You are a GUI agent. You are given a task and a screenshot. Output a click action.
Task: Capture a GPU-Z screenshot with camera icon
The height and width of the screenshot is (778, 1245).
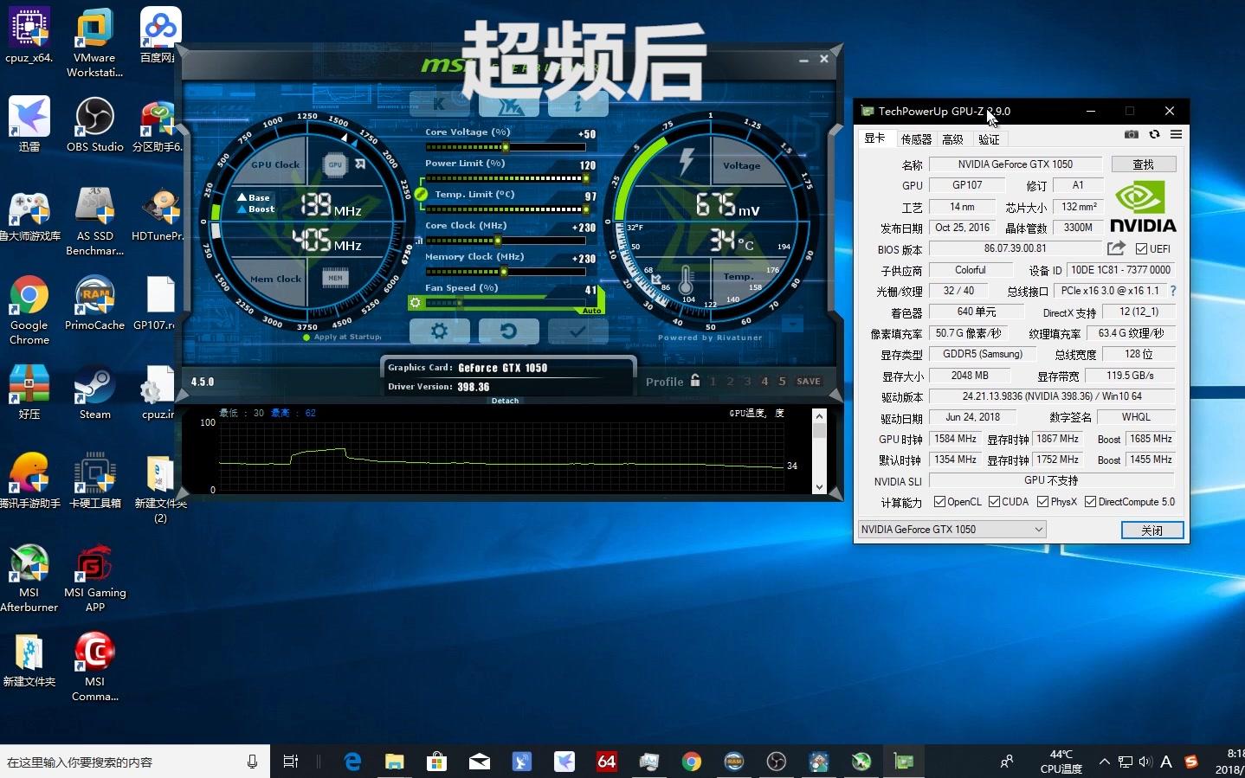pyautogui.click(x=1131, y=135)
